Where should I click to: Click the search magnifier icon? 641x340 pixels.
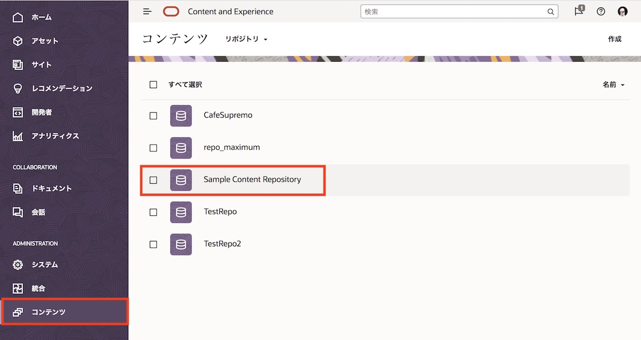[550, 12]
